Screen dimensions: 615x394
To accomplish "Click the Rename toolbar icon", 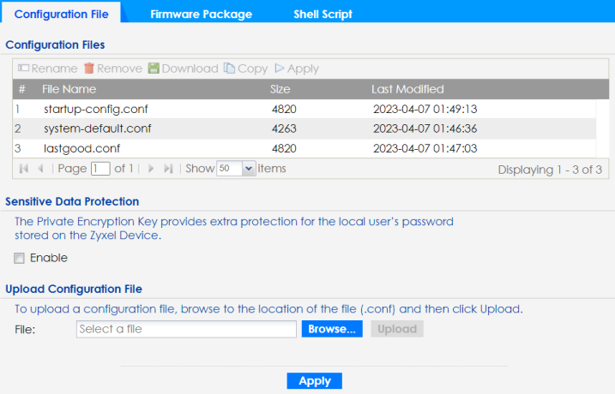I will point(25,69).
